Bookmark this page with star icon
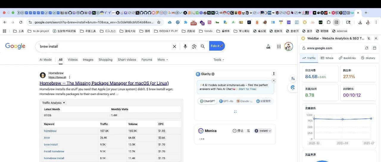This screenshot has width=381, height=162. tap(159, 22)
